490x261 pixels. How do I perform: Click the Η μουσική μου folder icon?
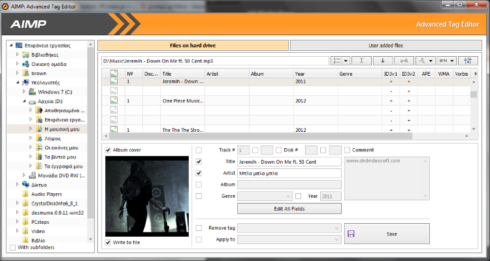point(39,129)
